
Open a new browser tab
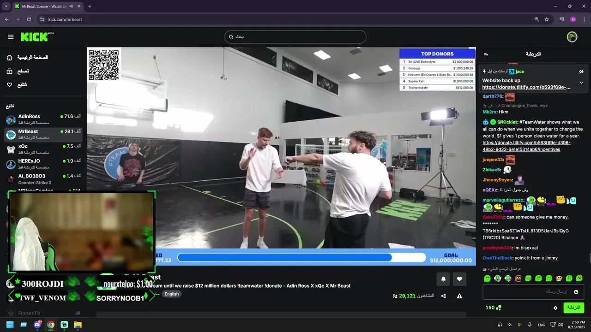[x=90, y=6]
